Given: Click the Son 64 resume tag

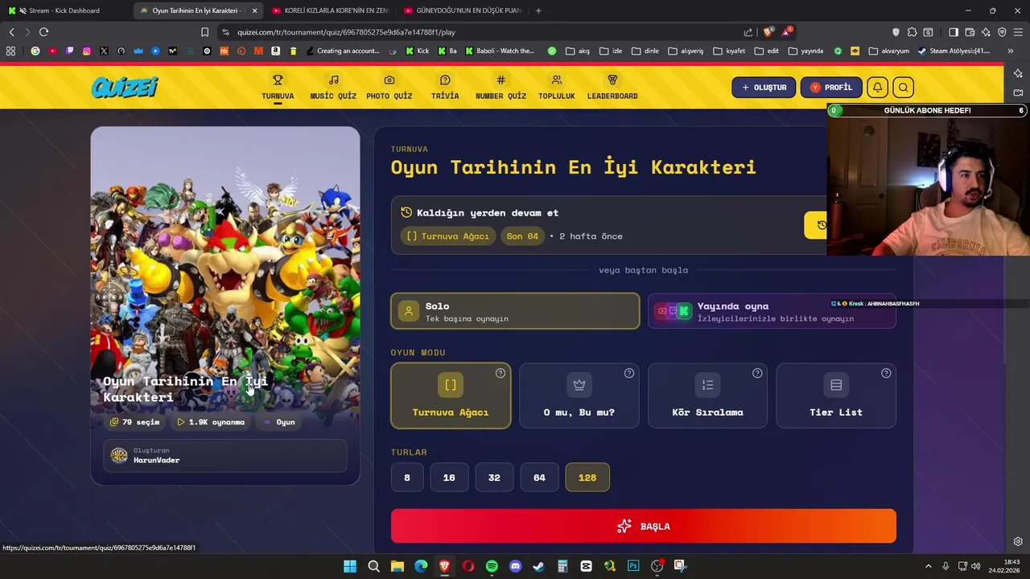Looking at the screenshot, I should tap(522, 236).
